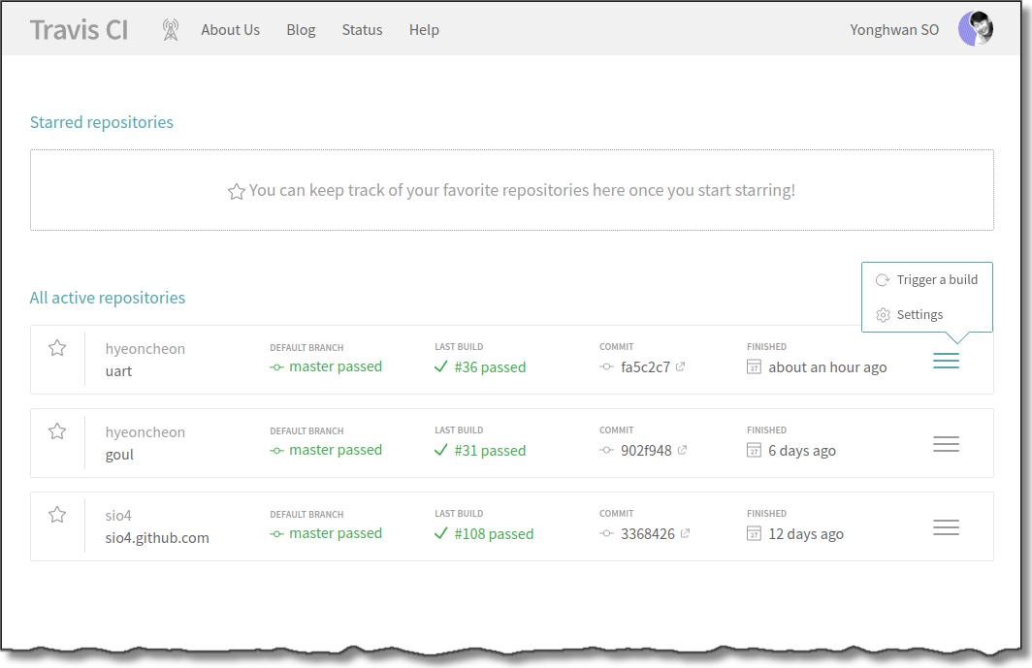Open the About Us page
Image resolution: width=1032 pixels, height=668 pixels.
tap(230, 30)
